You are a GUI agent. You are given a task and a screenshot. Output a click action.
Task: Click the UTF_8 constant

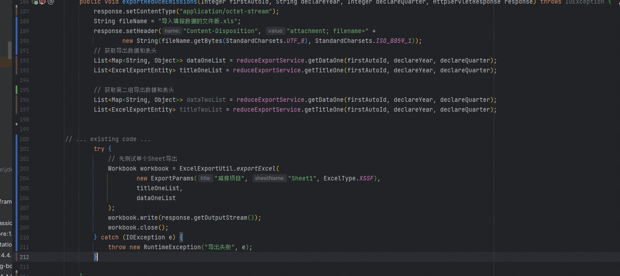point(296,41)
